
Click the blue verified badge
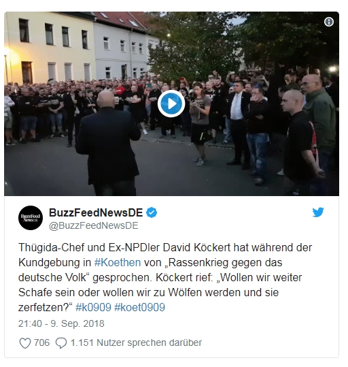pos(152,212)
